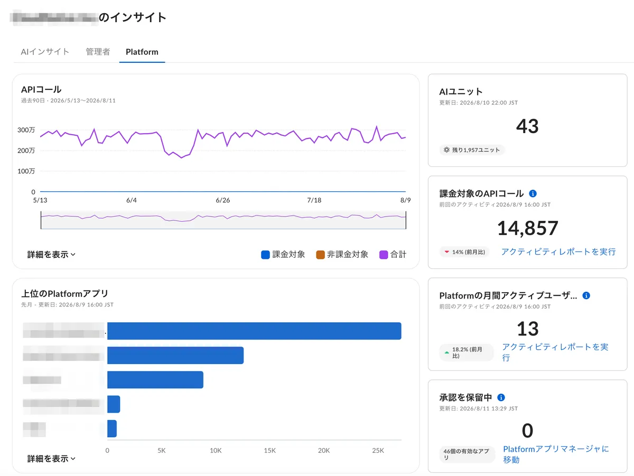Expand 詳細を表示 under APIコール chart
The width and height of the screenshot is (634, 476).
coord(51,254)
